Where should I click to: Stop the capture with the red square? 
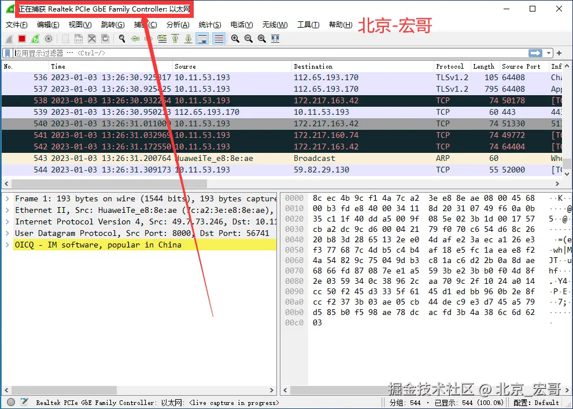pyautogui.click(x=22, y=39)
